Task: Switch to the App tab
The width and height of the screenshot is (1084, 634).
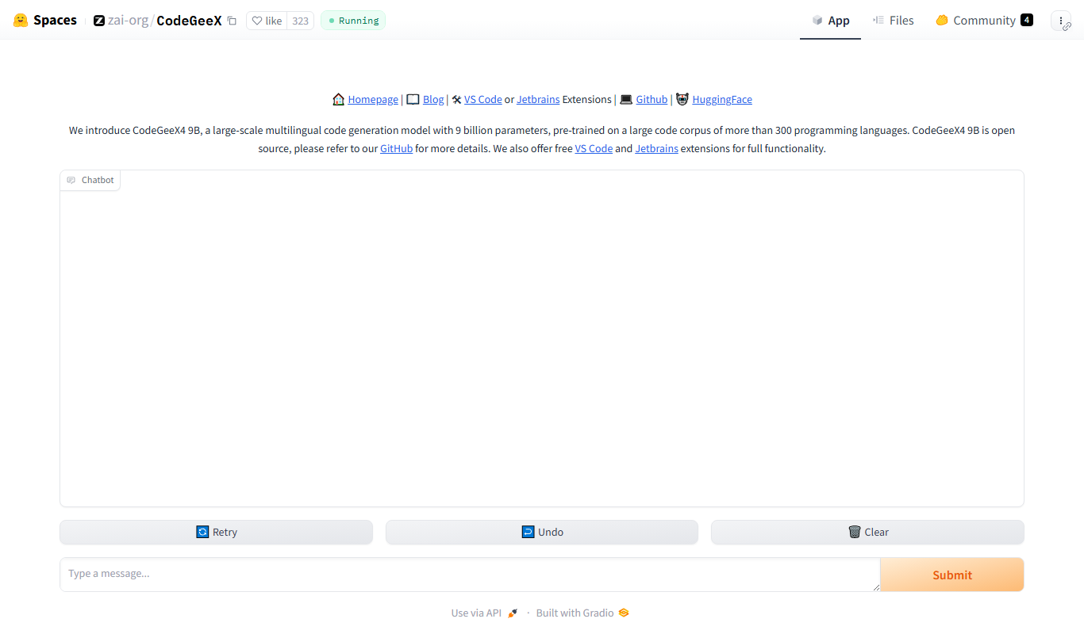Action: [830, 21]
